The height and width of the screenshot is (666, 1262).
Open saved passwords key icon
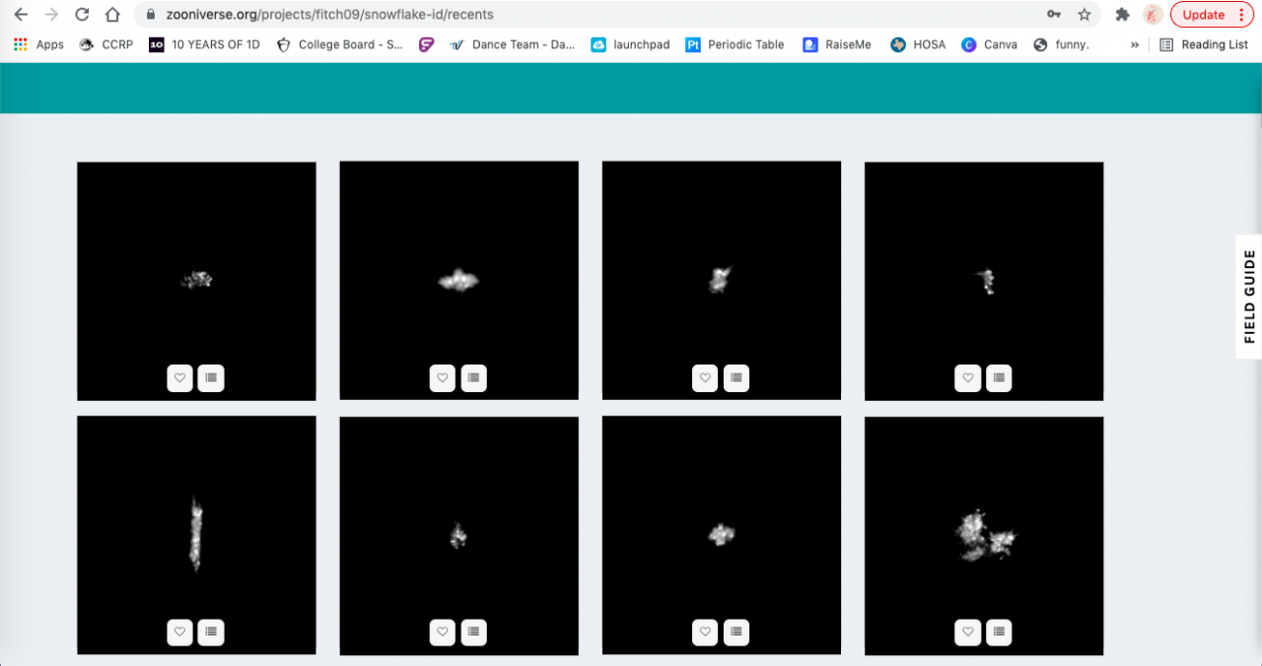coord(1054,15)
